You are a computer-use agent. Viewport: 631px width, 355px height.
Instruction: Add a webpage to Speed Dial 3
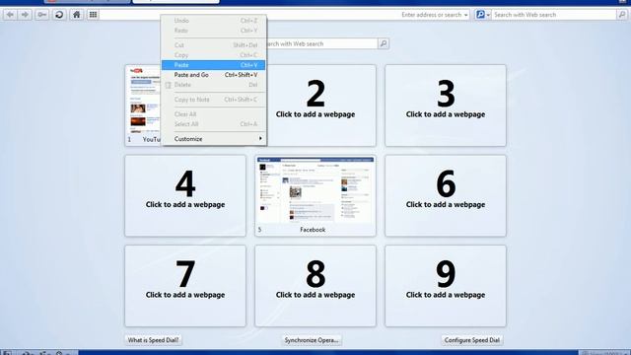[x=446, y=106]
